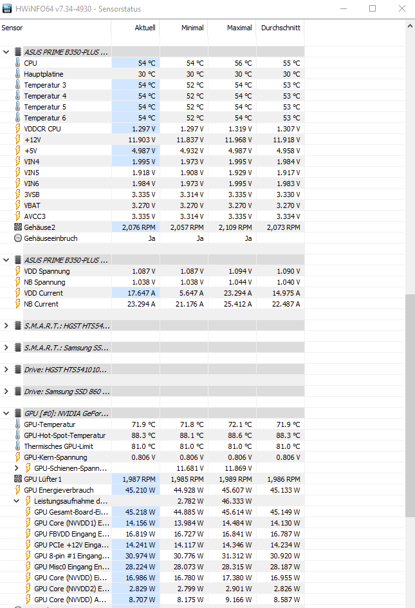
Task: Click GPU Lüfter1 maximum value 1,989 RPM
Action: coord(235,479)
